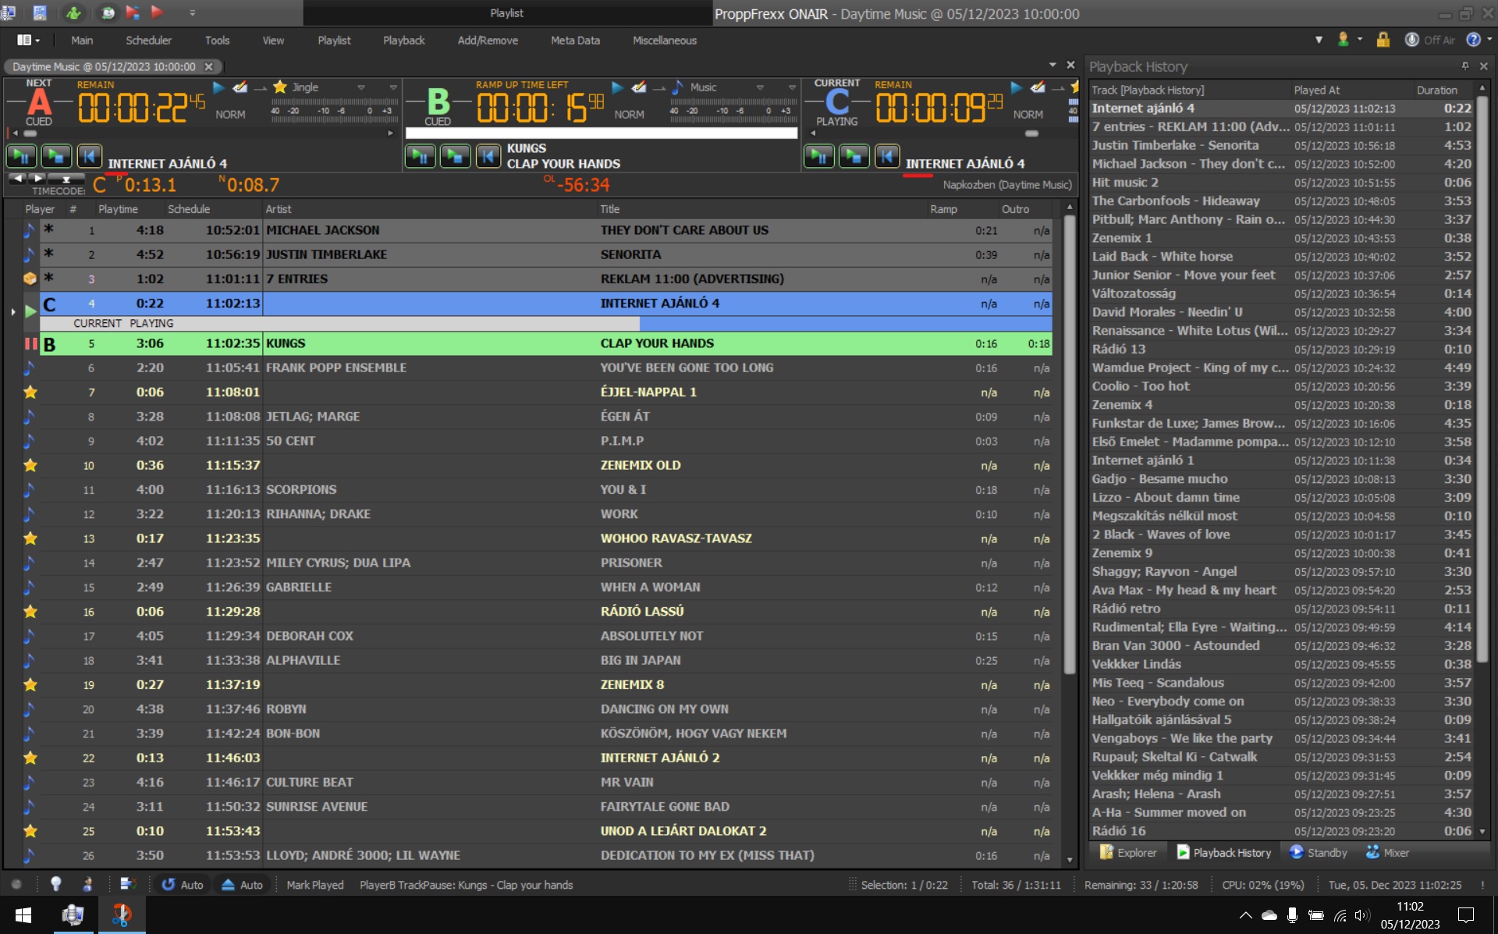Click Player A blue PFL play arrow
The height and width of the screenshot is (934, 1498).
point(218,87)
